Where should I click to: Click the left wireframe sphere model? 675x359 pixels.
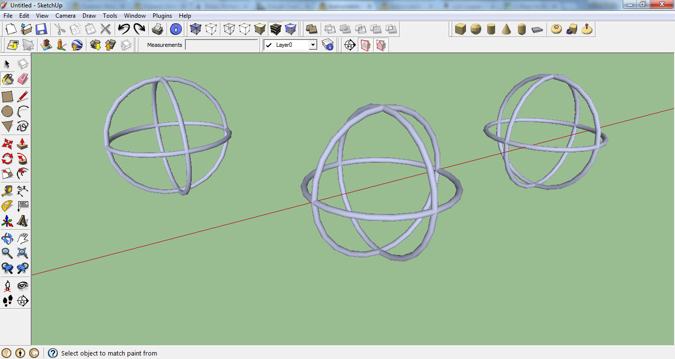(168, 135)
